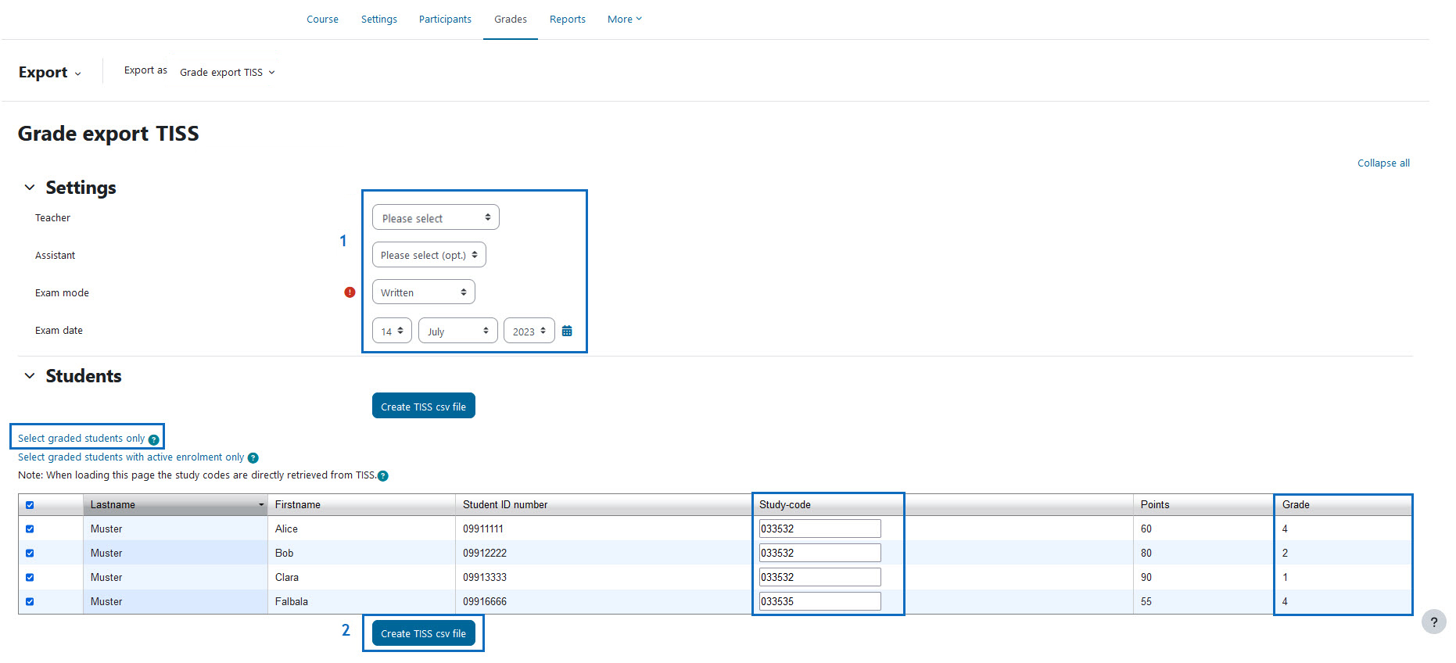Viewport: 1456px width, 663px height.
Task: Open the Course tab
Action: (x=322, y=20)
